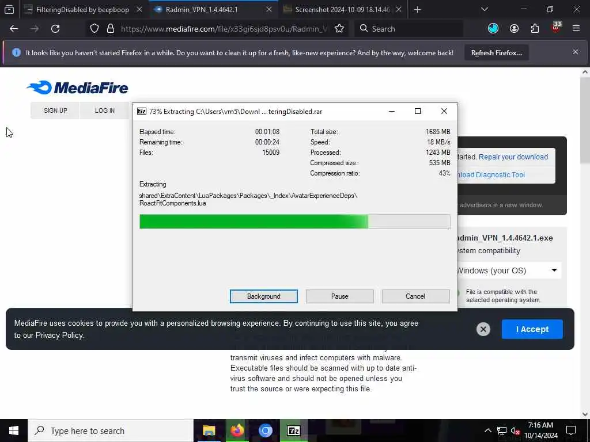Screen dimensions: 590x442
Task: Open the network tray icon
Action: pos(502,430)
